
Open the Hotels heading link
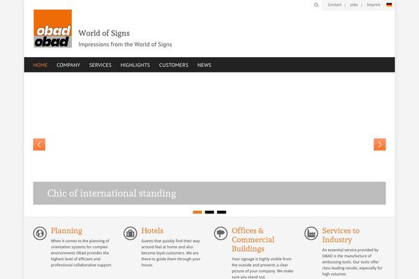(152, 231)
